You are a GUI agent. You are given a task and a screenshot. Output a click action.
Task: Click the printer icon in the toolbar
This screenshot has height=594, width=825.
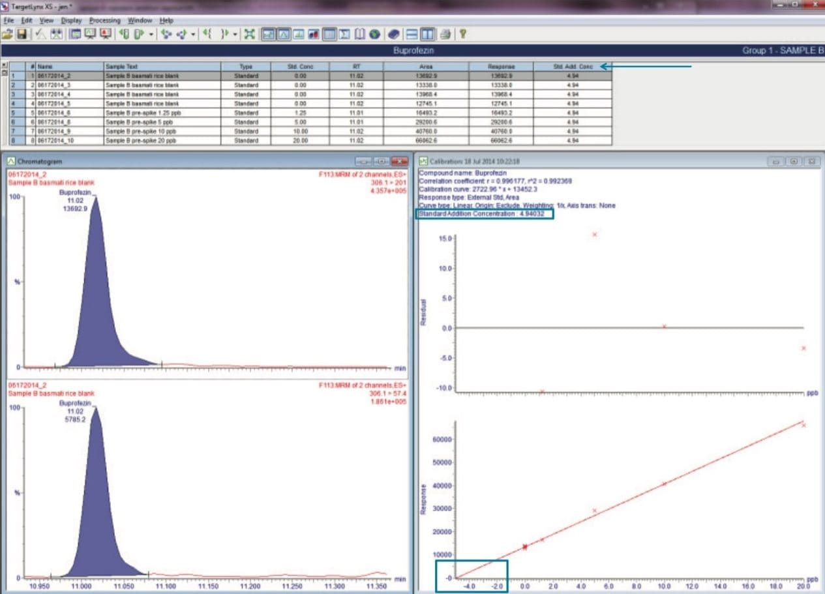tap(445, 34)
